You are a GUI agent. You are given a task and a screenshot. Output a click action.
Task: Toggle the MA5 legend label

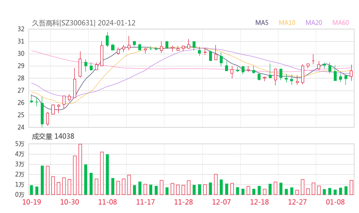(x=262, y=23)
